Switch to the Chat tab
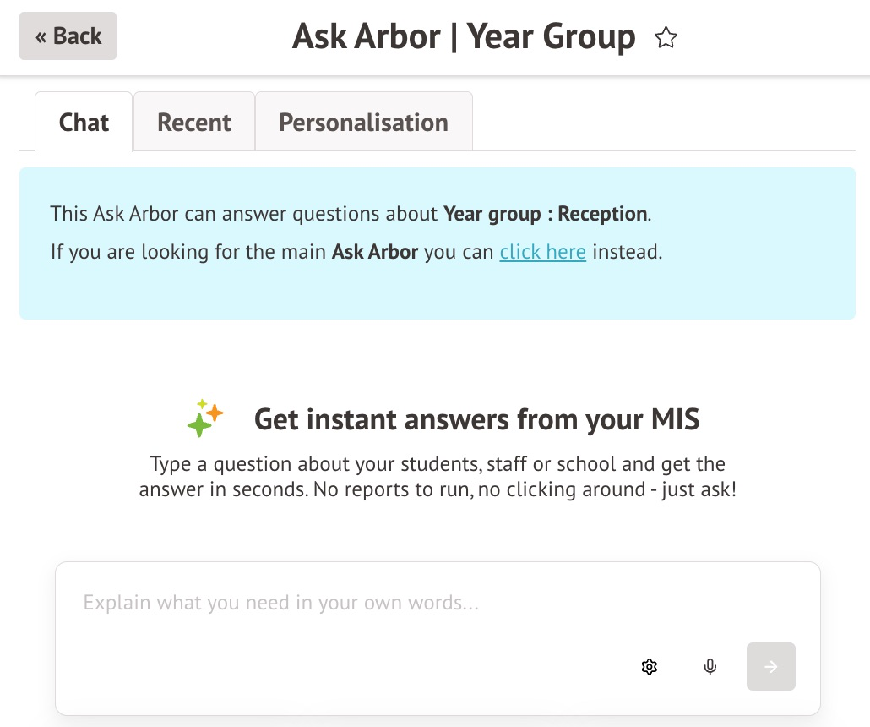The height and width of the screenshot is (727, 870). point(84,123)
